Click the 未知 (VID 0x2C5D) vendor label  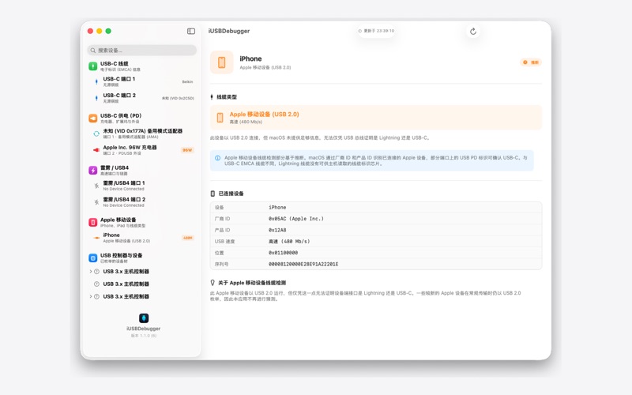[178, 98]
